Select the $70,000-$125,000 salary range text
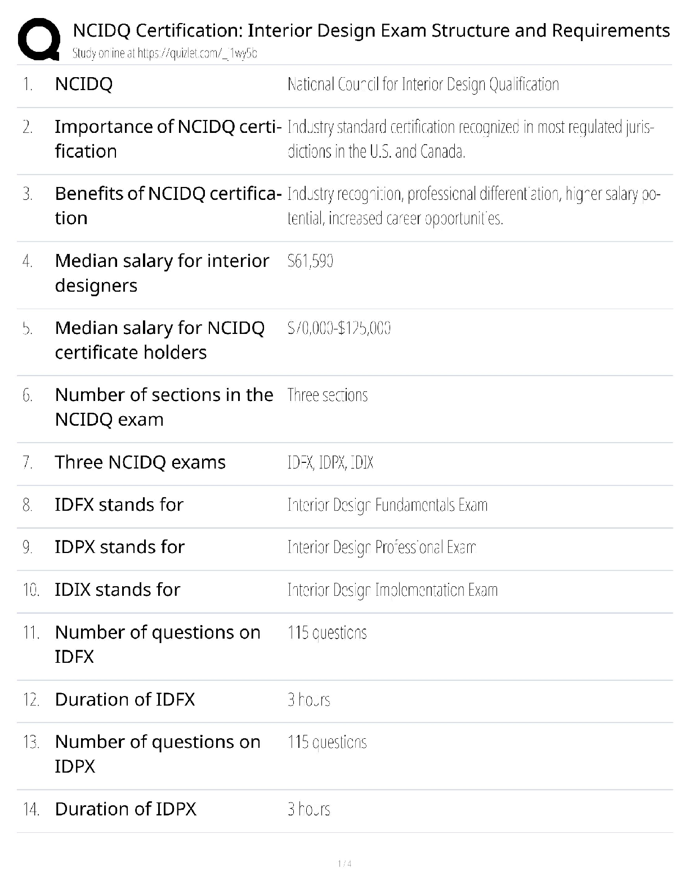The height and width of the screenshot is (892, 689). (339, 328)
